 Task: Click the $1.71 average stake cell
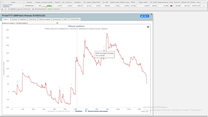tap(89, 6)
